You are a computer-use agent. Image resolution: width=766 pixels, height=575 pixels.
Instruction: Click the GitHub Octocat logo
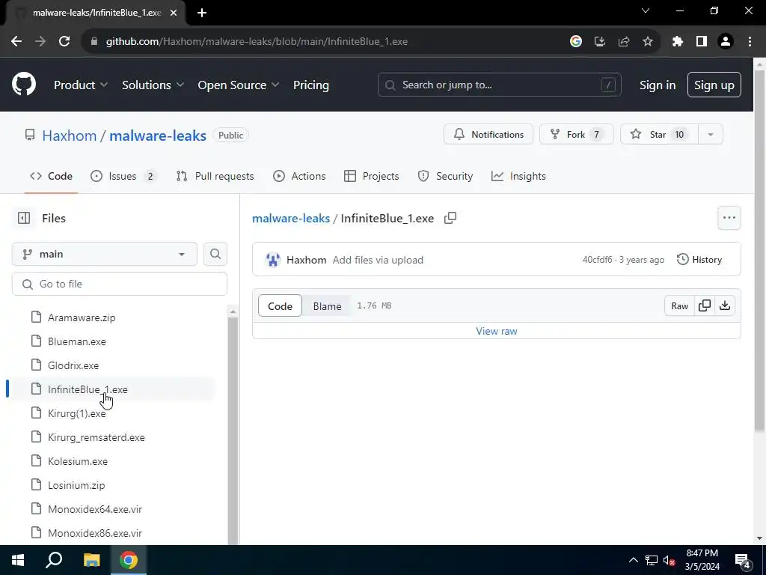click(24, 84)
